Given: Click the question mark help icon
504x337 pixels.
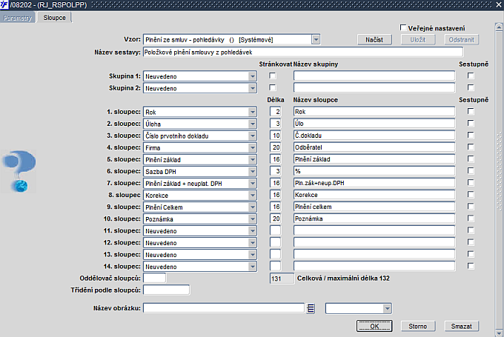Looking at the screenshot, I should point(19,171).
